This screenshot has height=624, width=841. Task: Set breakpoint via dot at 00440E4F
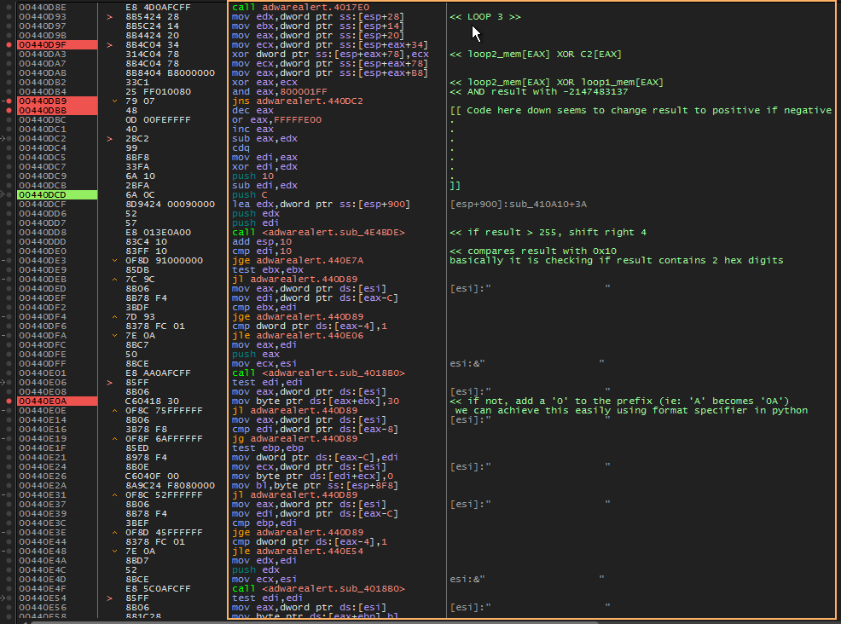click(9, 588)
